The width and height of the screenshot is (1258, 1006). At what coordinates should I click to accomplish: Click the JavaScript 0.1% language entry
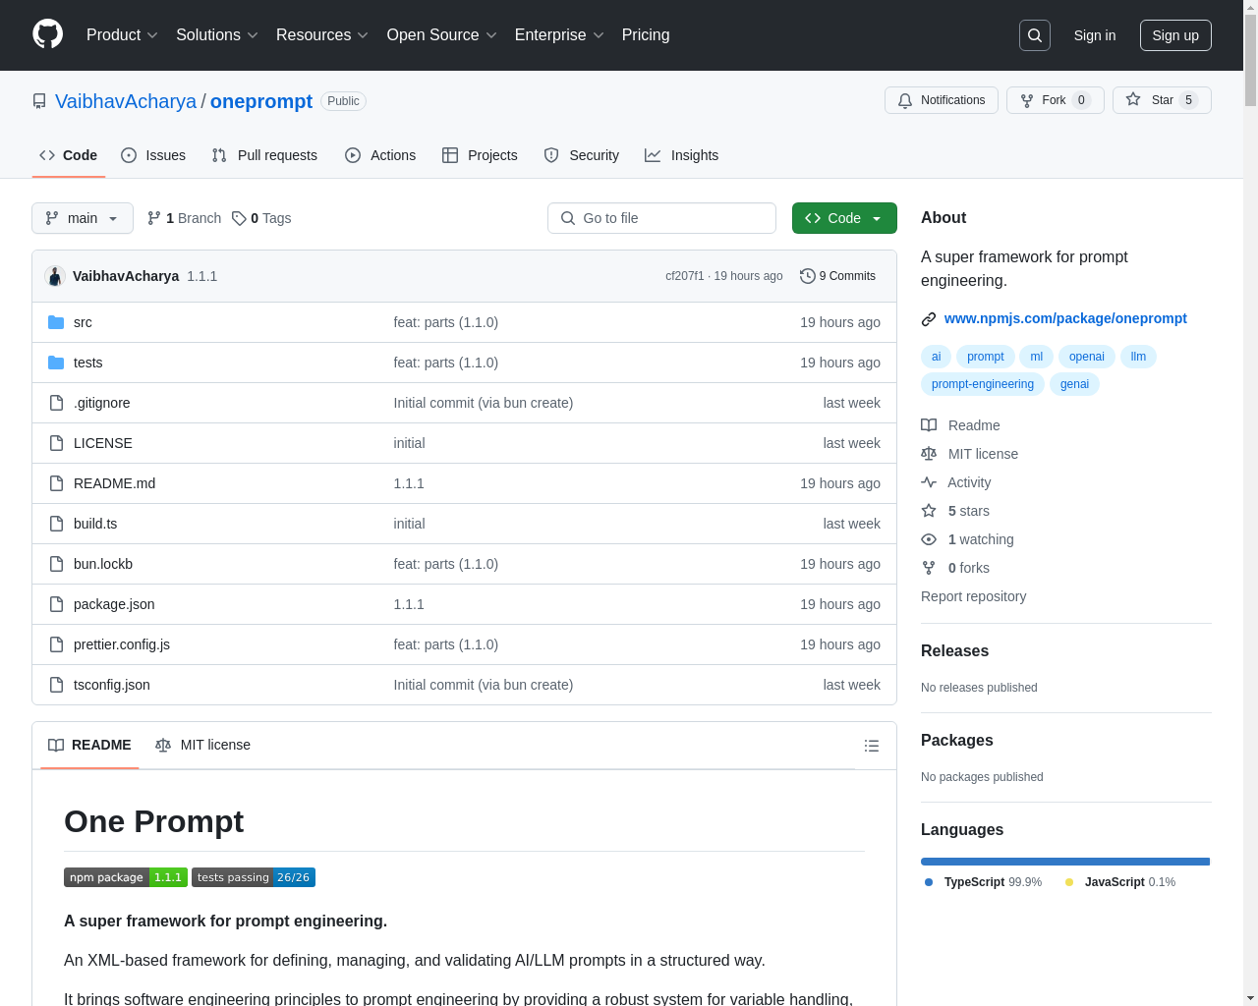coord(1120,882)
